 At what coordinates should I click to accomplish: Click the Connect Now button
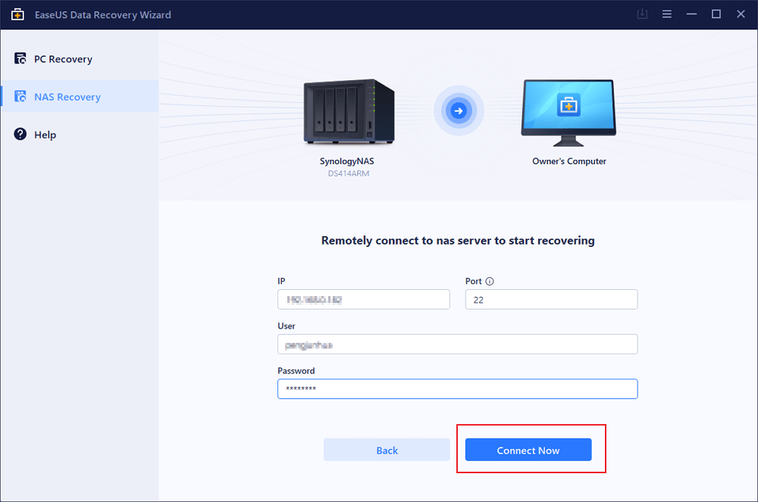[x=528, y=450]
